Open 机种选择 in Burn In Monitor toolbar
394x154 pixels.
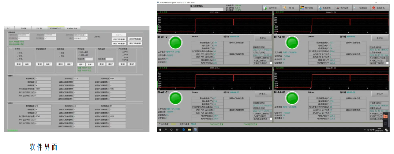tap(271, 8)
